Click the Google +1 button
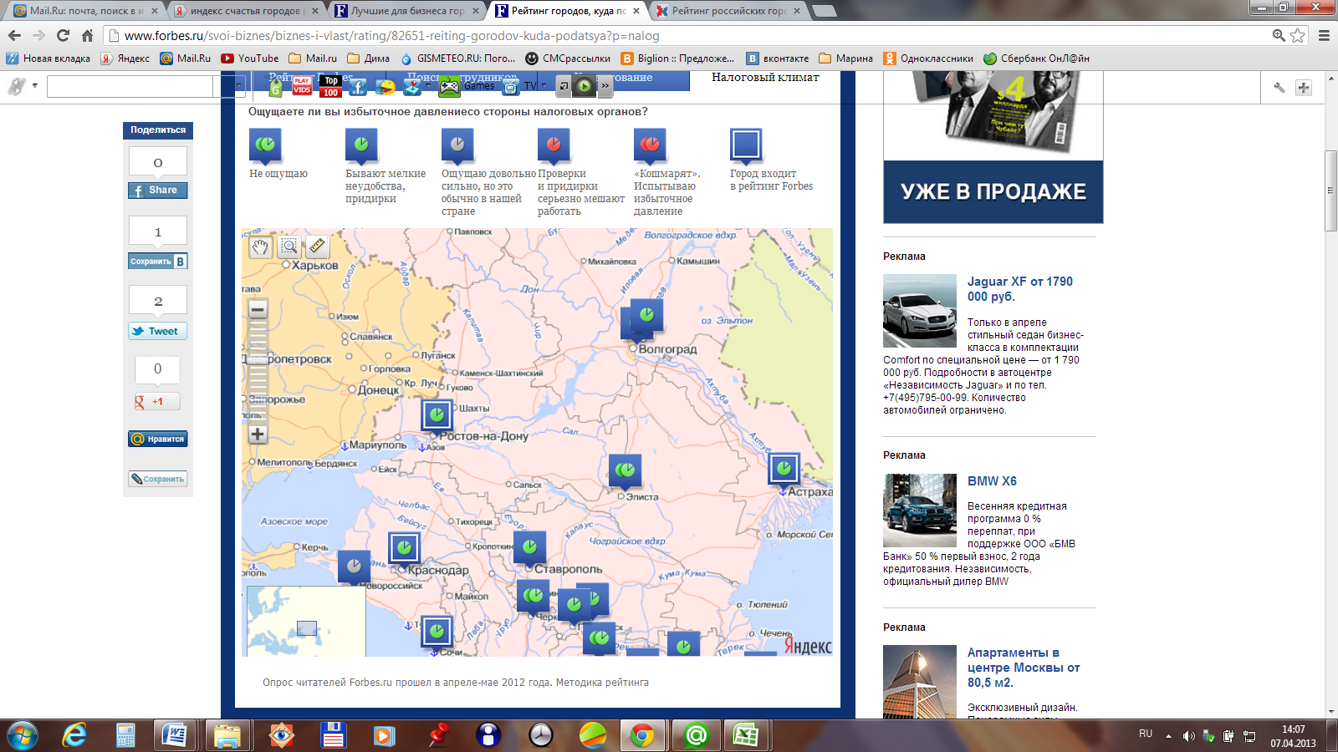The image size is (1338, 752). click(x=158, y=402)
